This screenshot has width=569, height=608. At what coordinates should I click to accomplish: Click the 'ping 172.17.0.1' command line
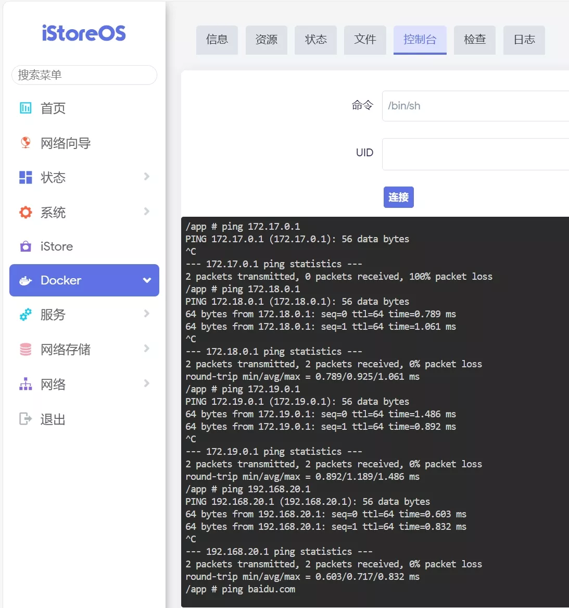click(x=243, y=227)
